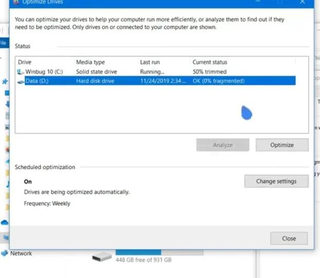
Task: Close the Optimize Drives dialog via Close button
Action: (289, 238)
